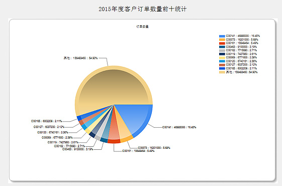Click the orange C00073 legend swatch

222,40
